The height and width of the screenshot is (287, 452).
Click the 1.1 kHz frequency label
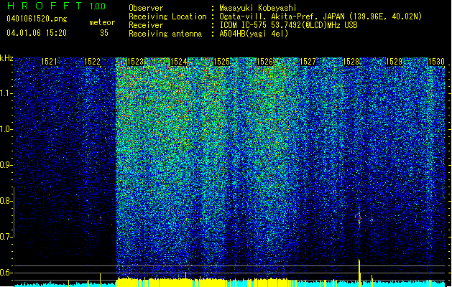pyautogui.click(x=6, y=93)
